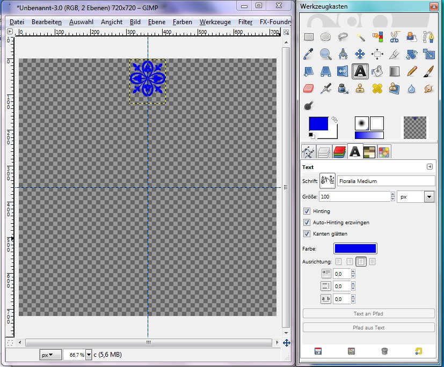Viewport: 444px width, 367px height.
Task: Open the px unit selector in status bar
Action: (x=50, y=355)
